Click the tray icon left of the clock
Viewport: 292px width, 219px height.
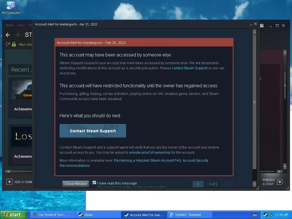pyautogui.click(x=271, y=215)
